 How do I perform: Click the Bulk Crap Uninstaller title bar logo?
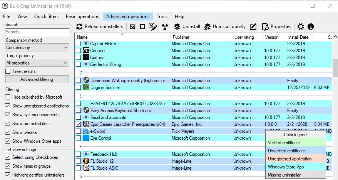5,6
